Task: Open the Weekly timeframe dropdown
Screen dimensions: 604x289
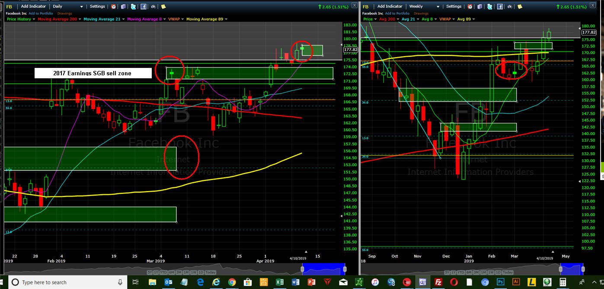Action: [424, 6]
